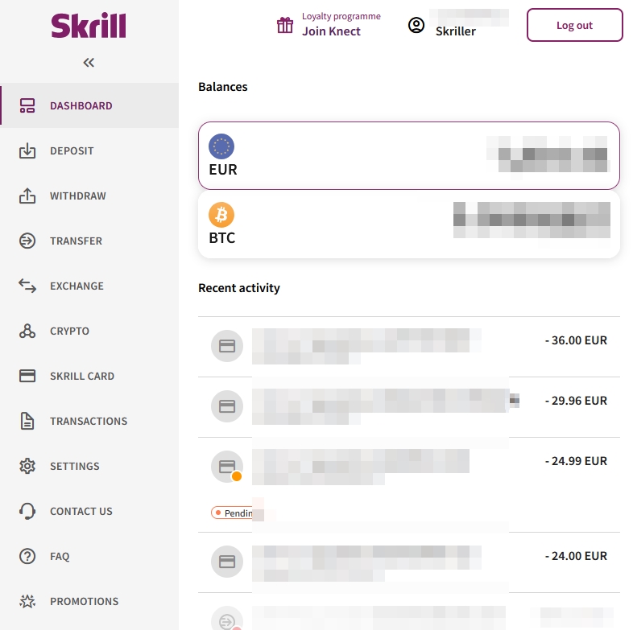This screenshot has width=633, height=630.
Task: Click card icon of -36.00 EUR transaction
Action: [x=227, y=346]
